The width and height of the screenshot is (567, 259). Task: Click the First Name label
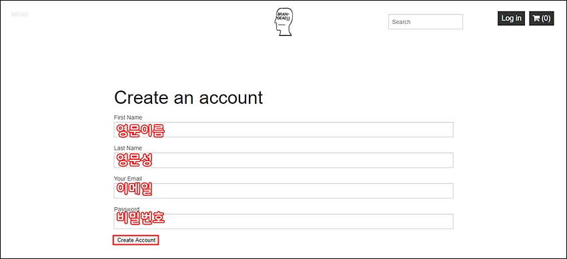[128, 118]
